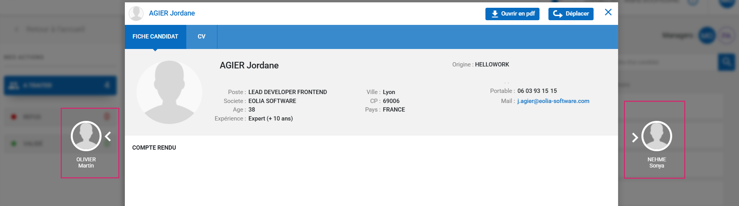Click the arrow icon in Déplacer button

(558, 14)
